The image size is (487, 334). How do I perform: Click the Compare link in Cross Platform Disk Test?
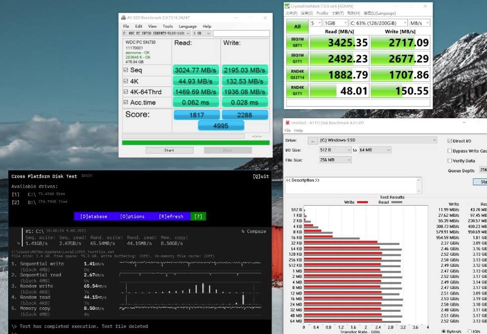254,231
